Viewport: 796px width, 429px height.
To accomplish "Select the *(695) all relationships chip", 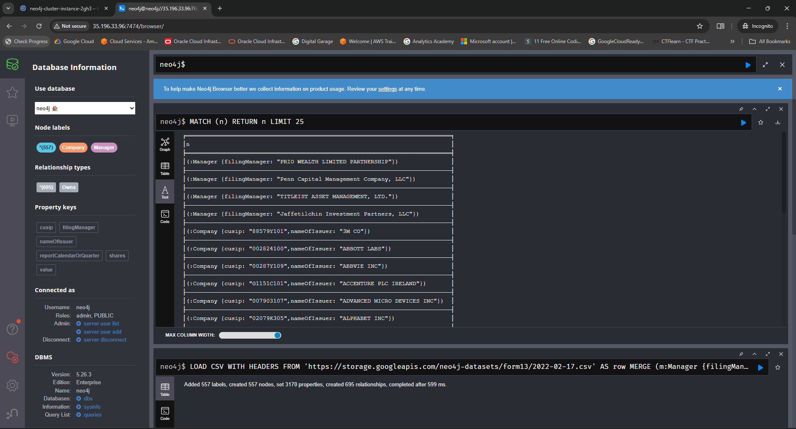I will [x=46, y=187].
